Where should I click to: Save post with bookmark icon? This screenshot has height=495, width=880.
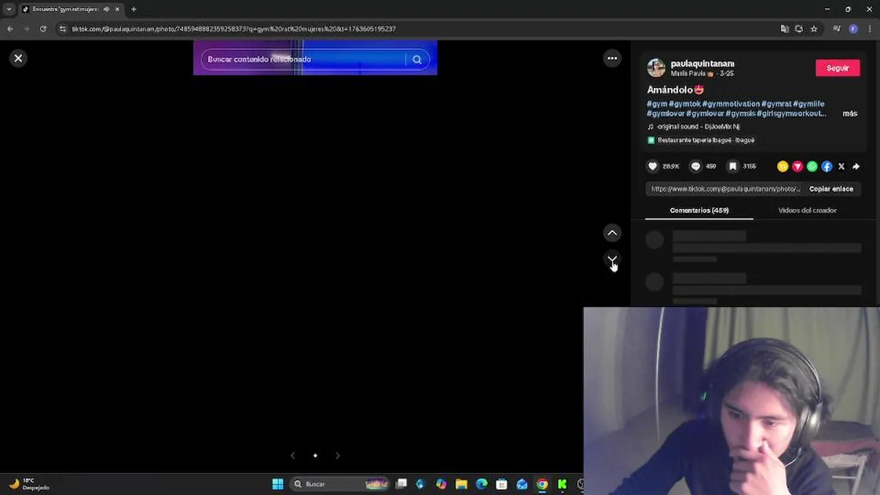733,166
